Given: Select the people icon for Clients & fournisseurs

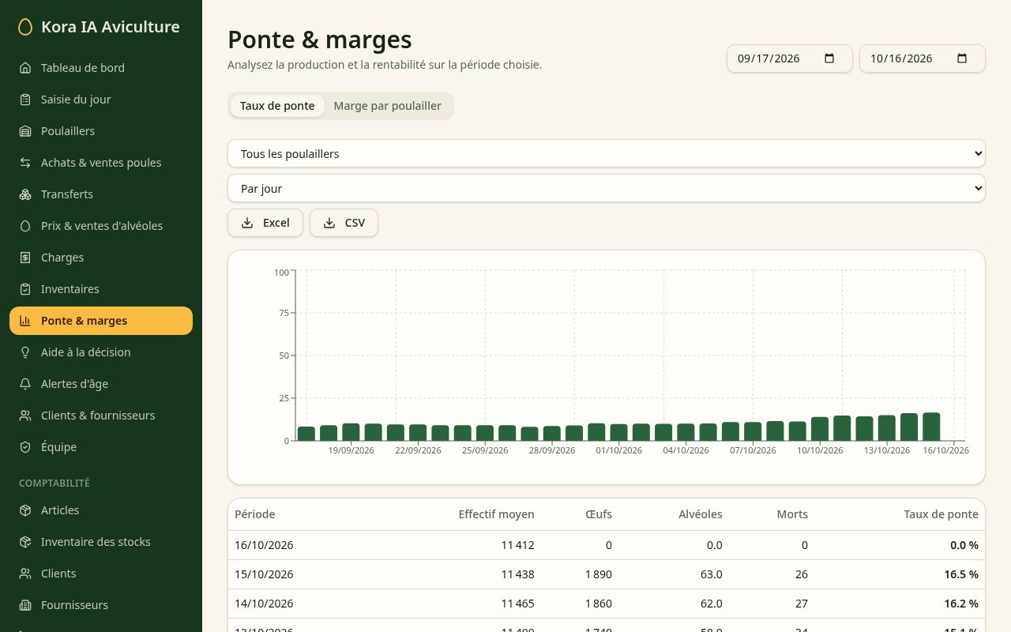Looking at the screenshot, I should click(25, 416).
